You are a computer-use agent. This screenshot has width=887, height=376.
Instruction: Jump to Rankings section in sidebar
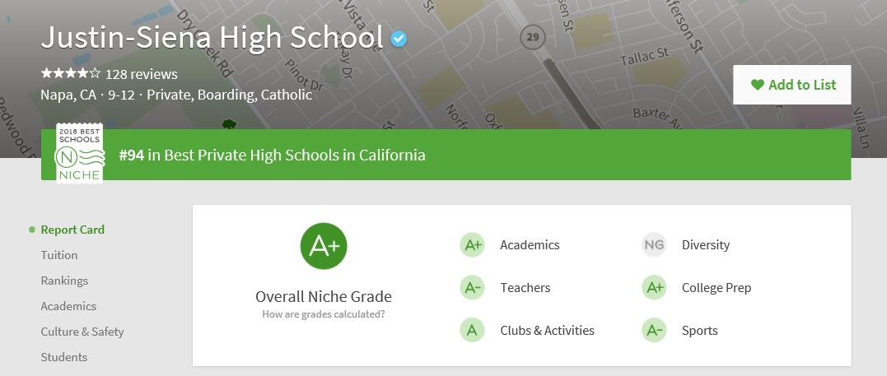tap(64, 281)
